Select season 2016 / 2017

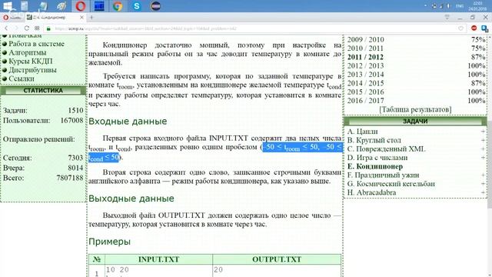pos(366,101)
